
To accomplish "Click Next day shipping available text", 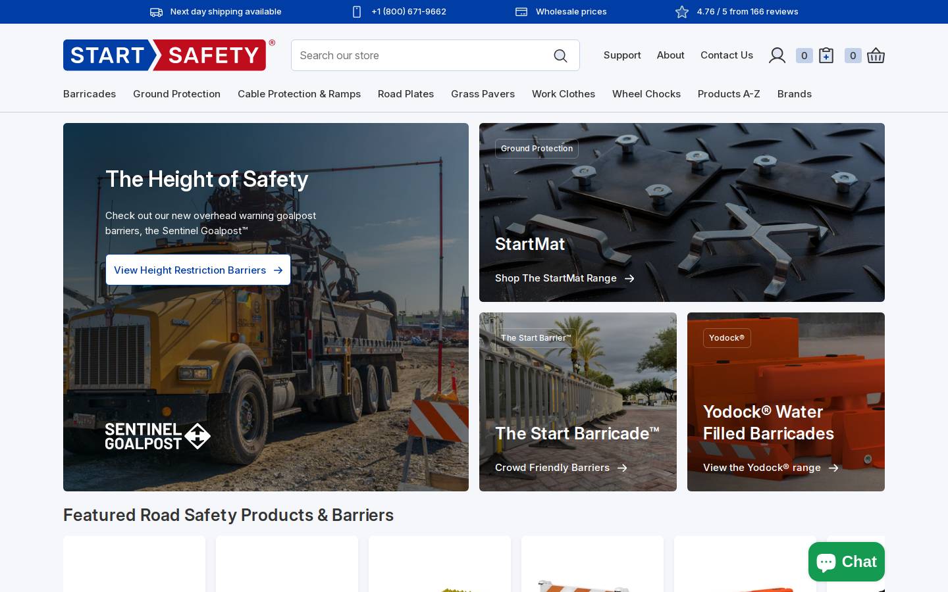I will pyautogui.click(x=226, y=12).
